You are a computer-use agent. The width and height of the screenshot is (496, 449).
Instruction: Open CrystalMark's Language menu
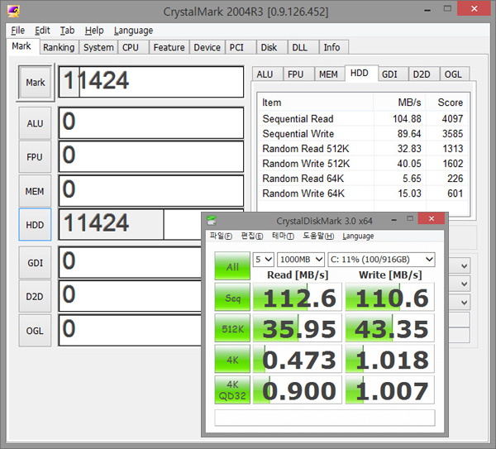click(133, 31)
